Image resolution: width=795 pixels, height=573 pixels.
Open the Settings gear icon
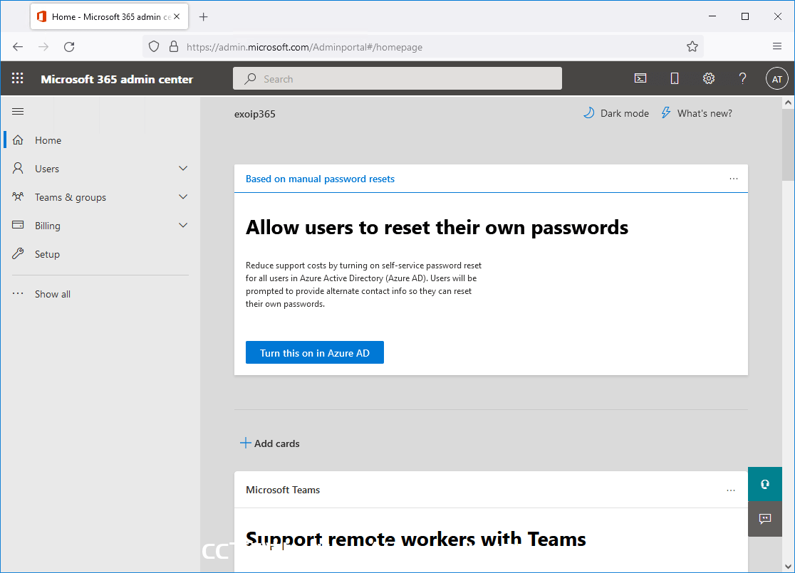click(708, 78)
